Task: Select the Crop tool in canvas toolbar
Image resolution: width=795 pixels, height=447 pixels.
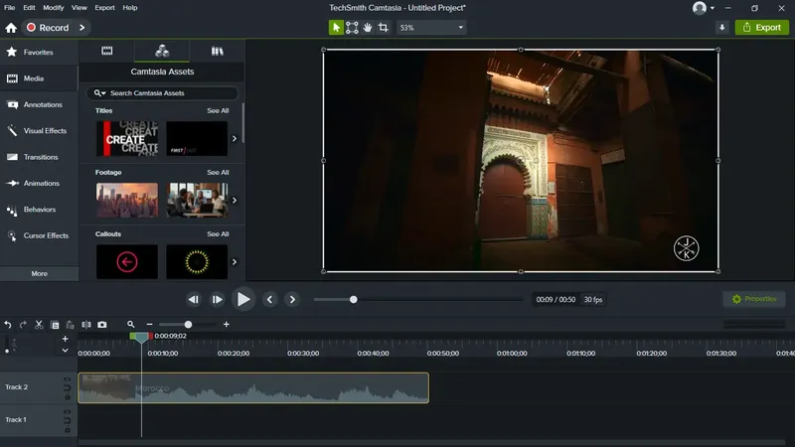Action: [x=384, y=28]
